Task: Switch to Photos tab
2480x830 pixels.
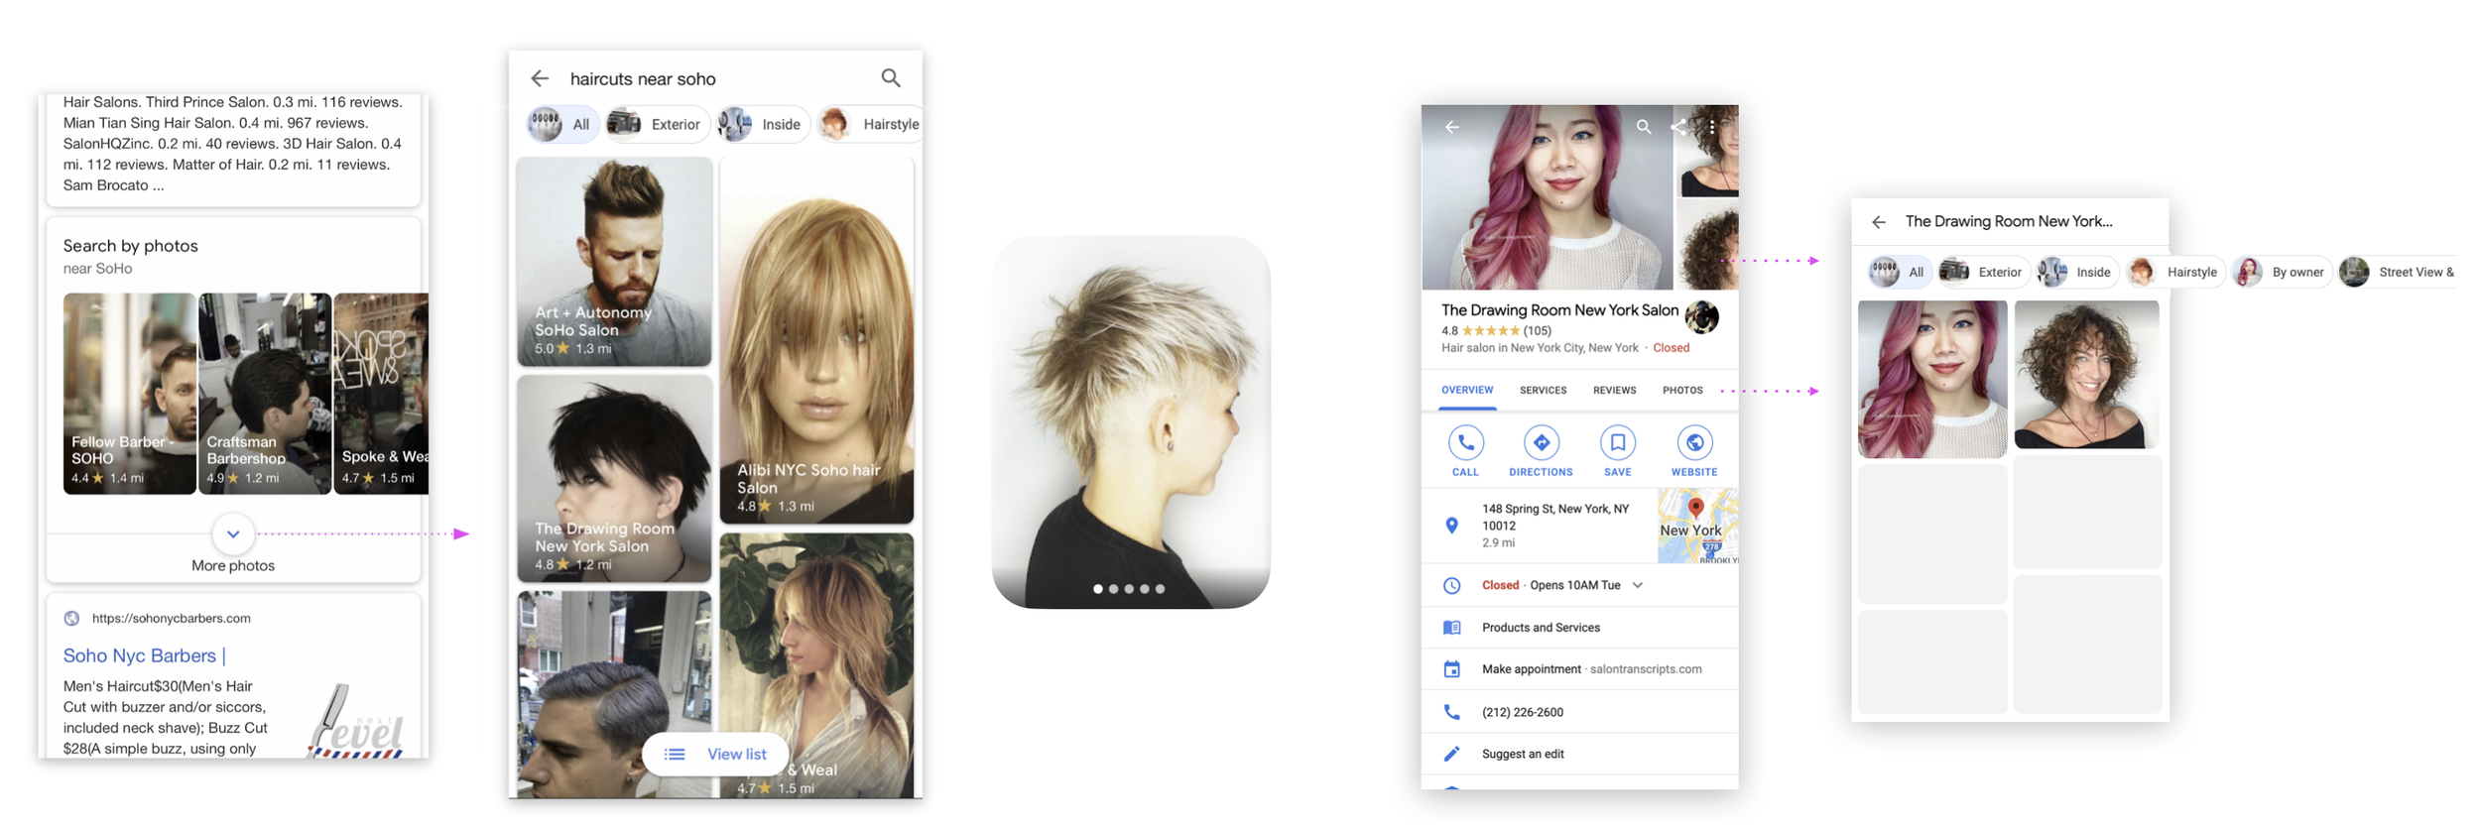Action: coord(1682,391)
